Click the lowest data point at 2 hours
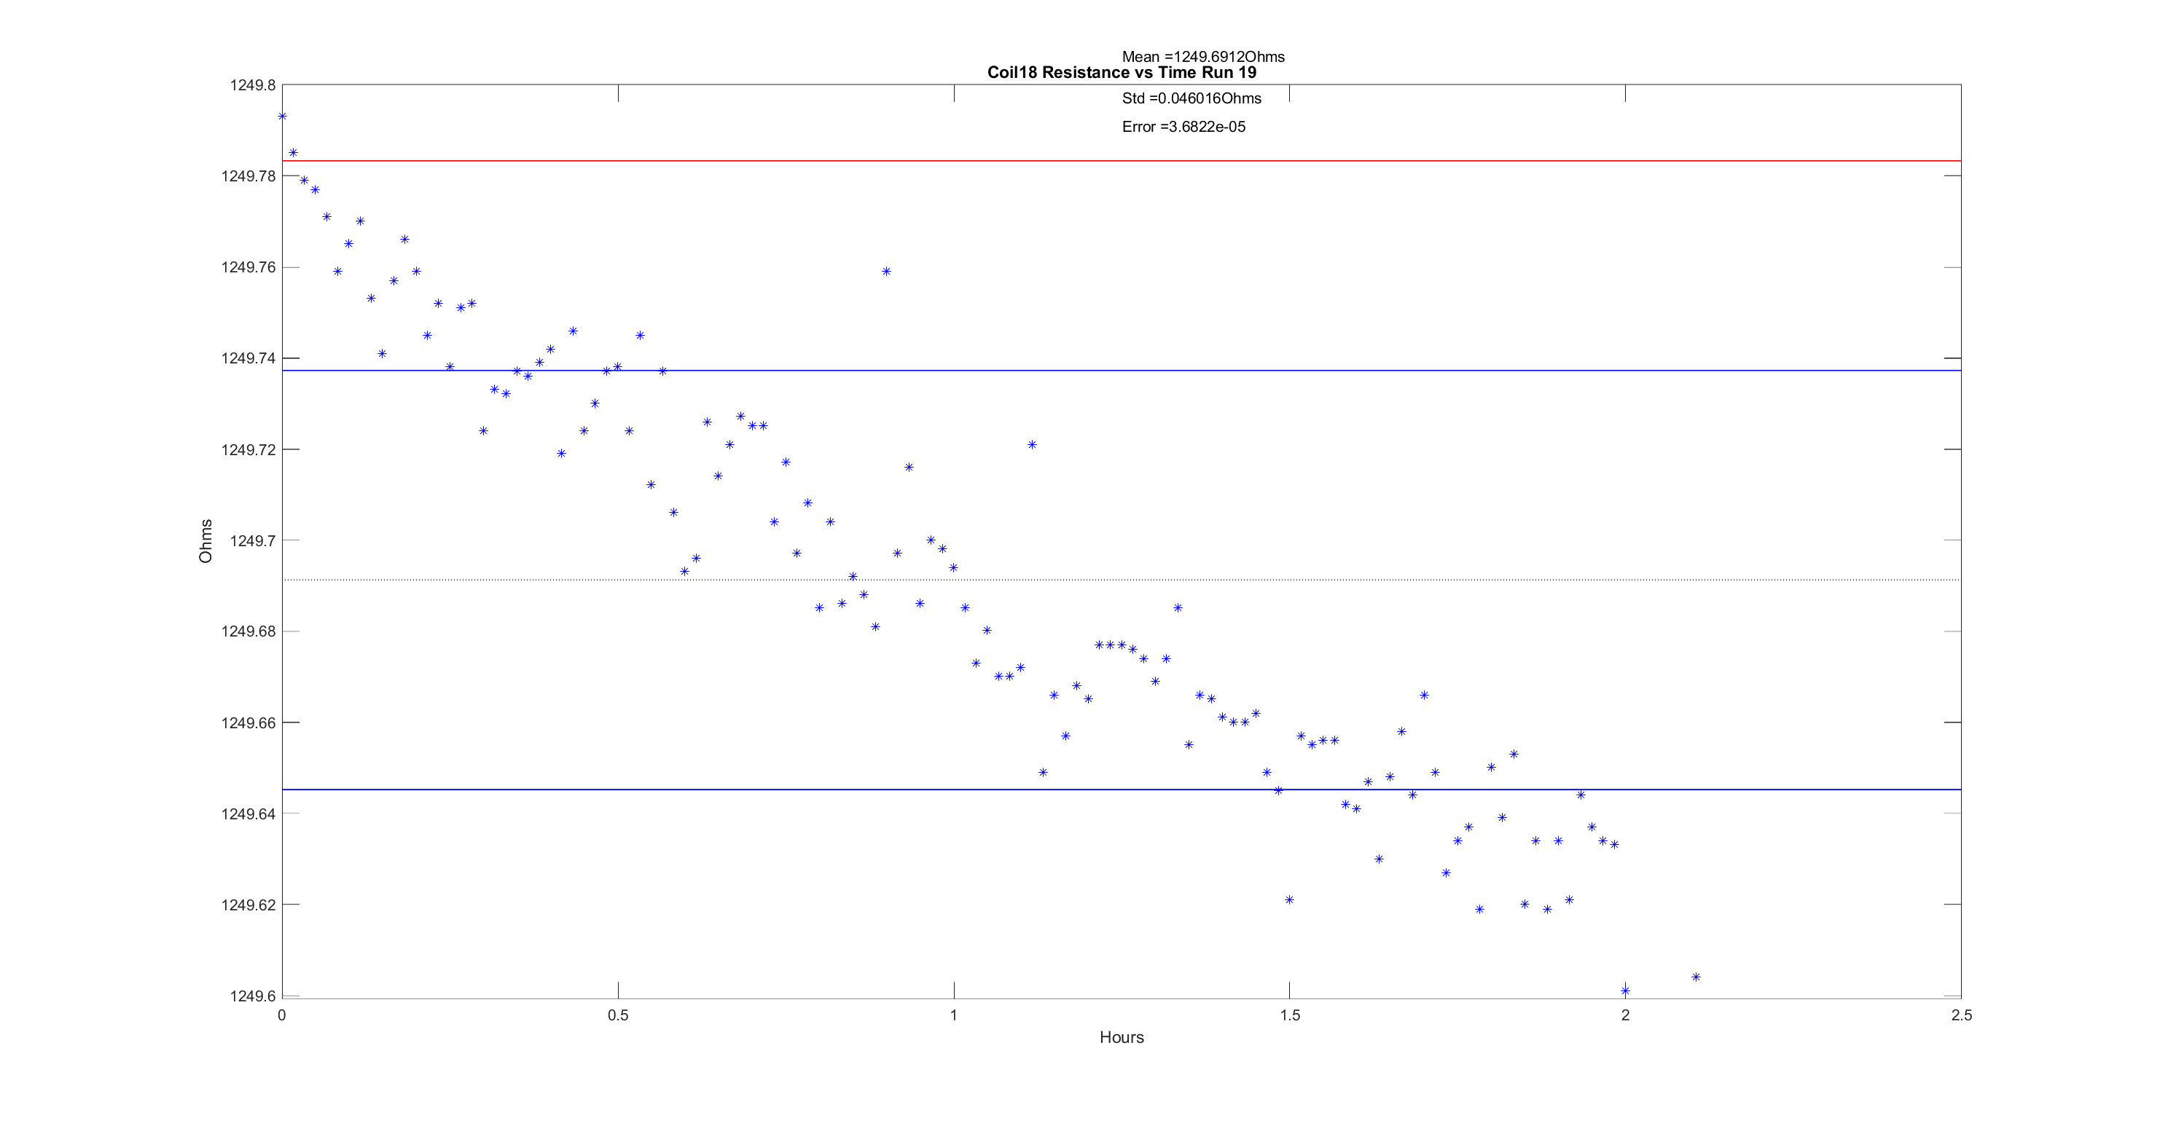The image size is (2168, 1123). click(x=1625, y=991)
